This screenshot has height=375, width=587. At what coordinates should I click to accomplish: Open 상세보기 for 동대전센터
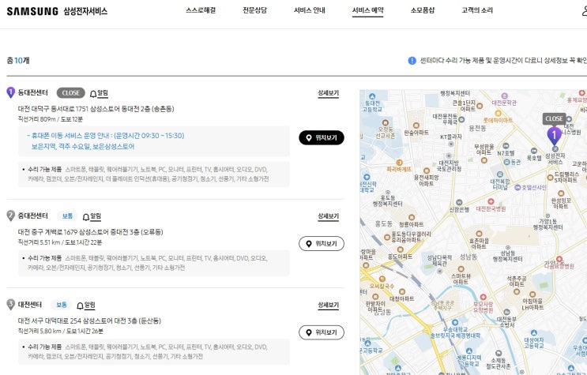pyautogui.click(x=329, y=93)
